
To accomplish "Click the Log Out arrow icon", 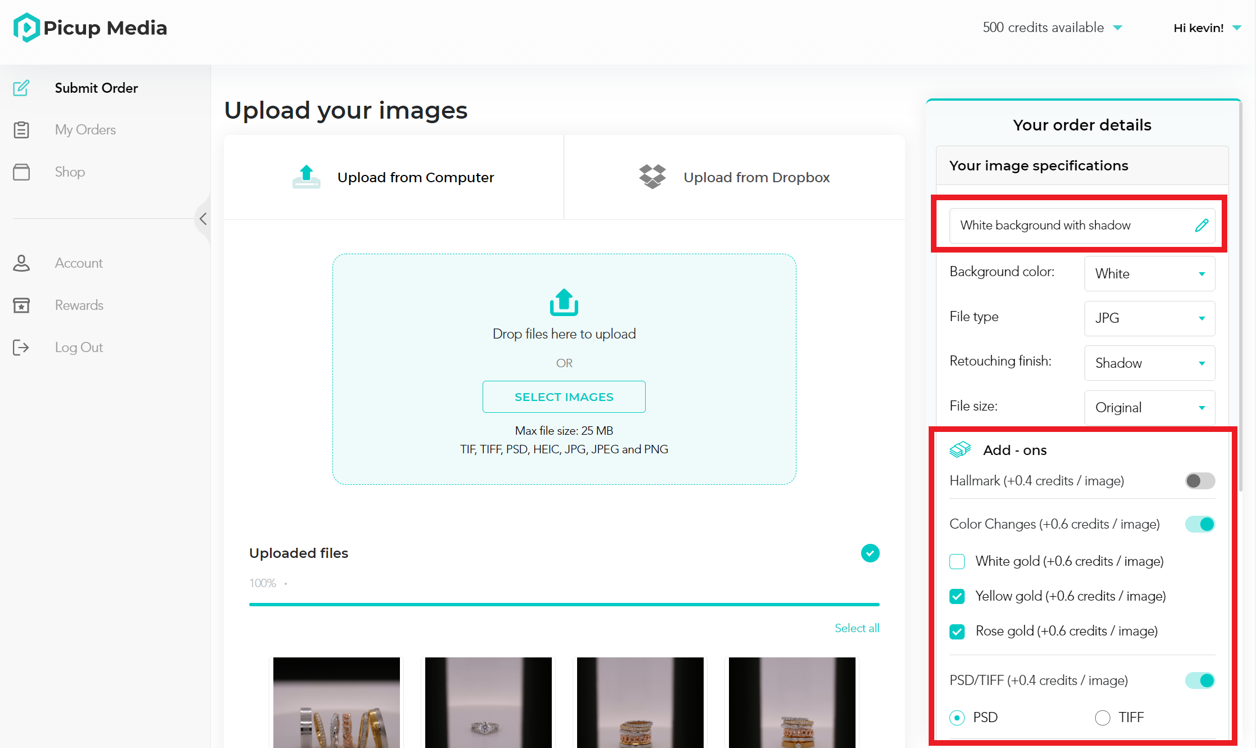I will pos(21,348).
